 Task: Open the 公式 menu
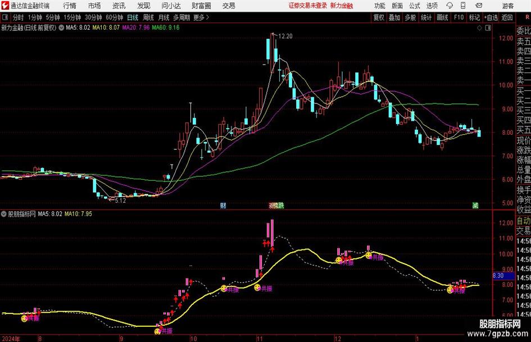pyautogui.click(x=414, y=6)
